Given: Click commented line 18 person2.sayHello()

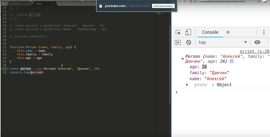Looking at the screenshot, I should pyautogui.click(x=28, y=36).
